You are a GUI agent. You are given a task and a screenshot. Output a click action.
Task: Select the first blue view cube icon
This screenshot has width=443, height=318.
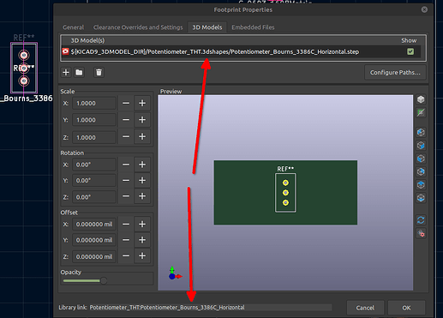(421, 132)
